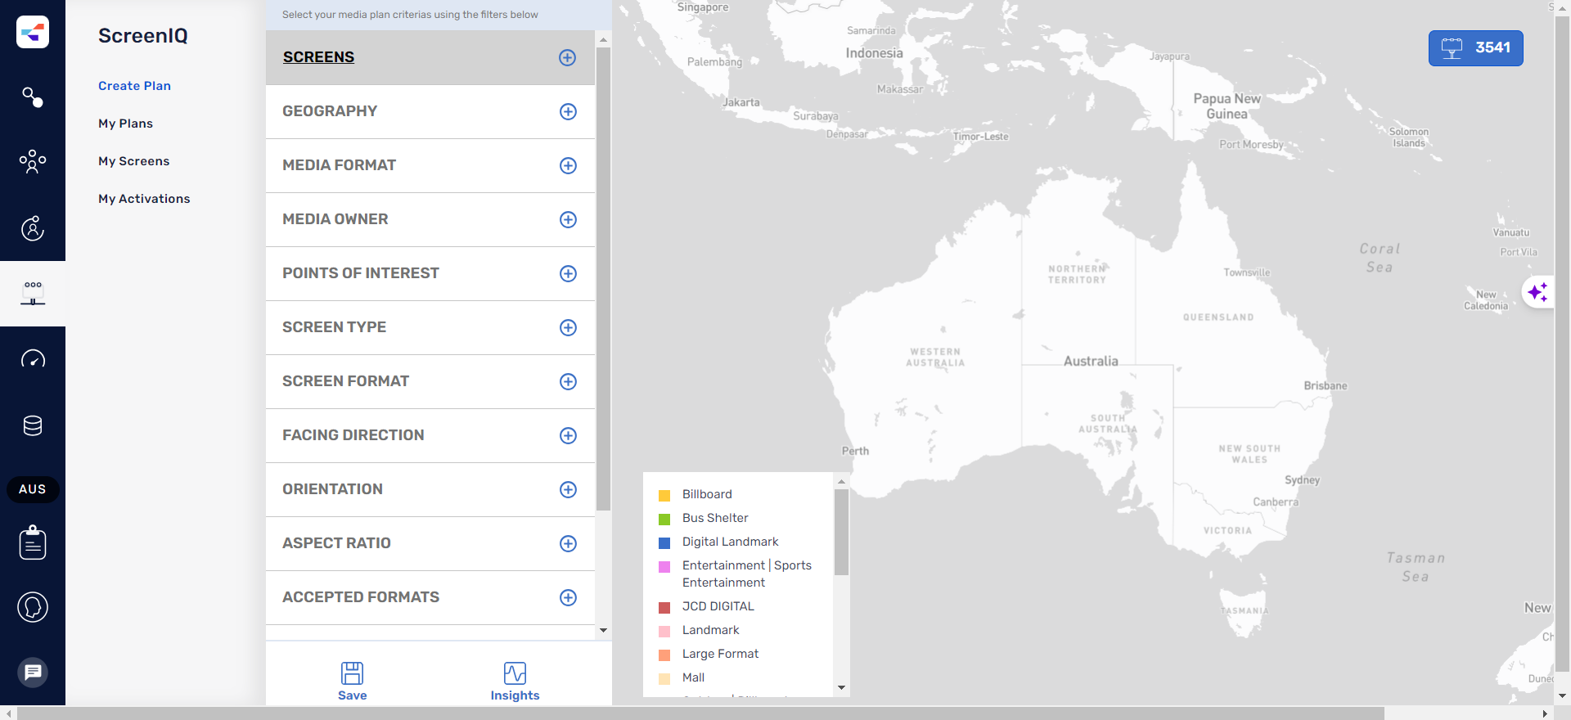1571x720 pixels.
Task: Open My Activations menu item
Action: click(144, 199)
